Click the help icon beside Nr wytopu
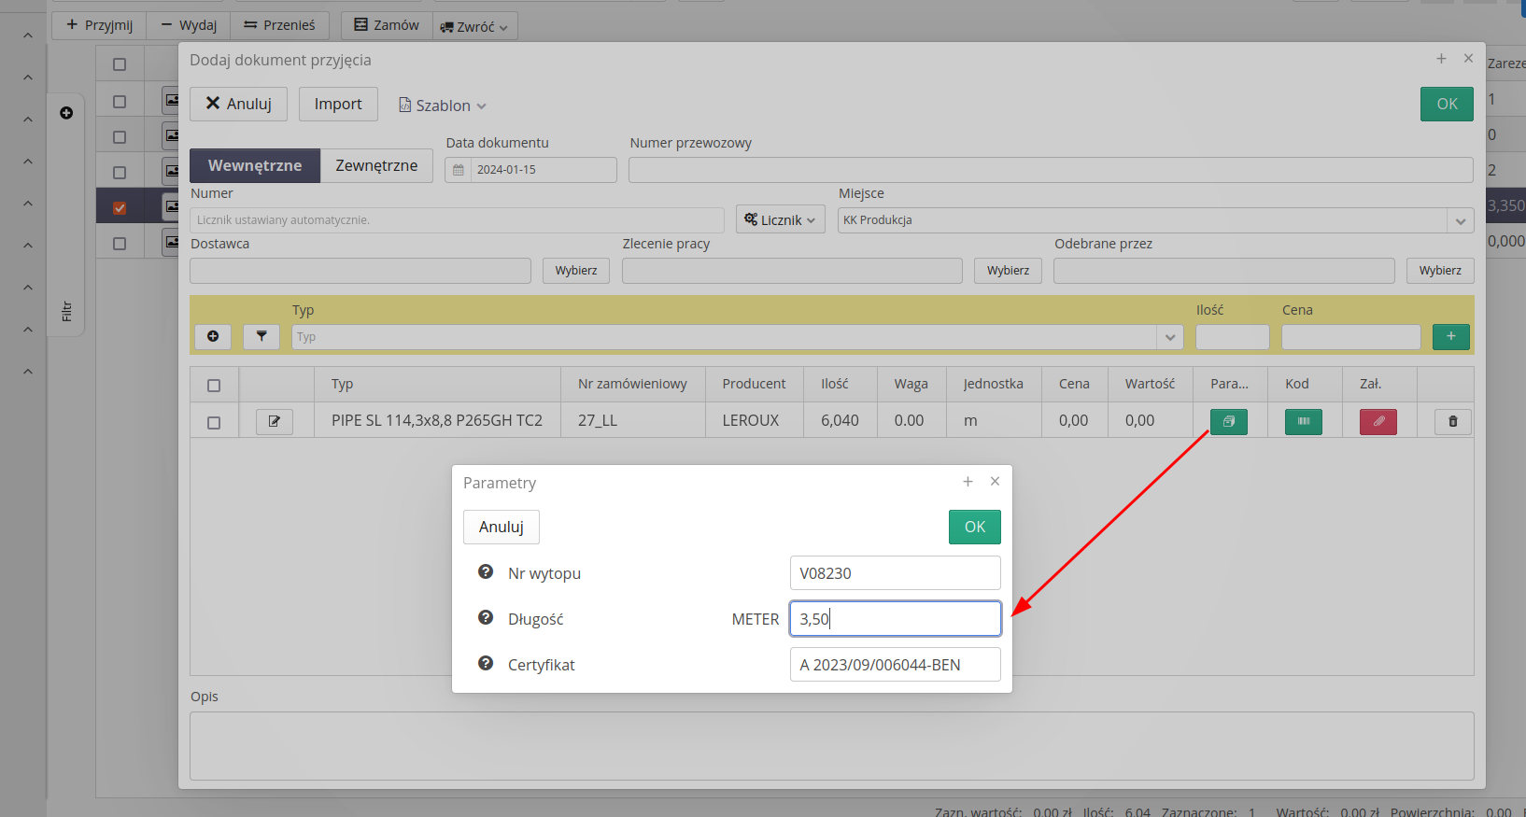The image size is (1526, 817). (x=486, y=572)
